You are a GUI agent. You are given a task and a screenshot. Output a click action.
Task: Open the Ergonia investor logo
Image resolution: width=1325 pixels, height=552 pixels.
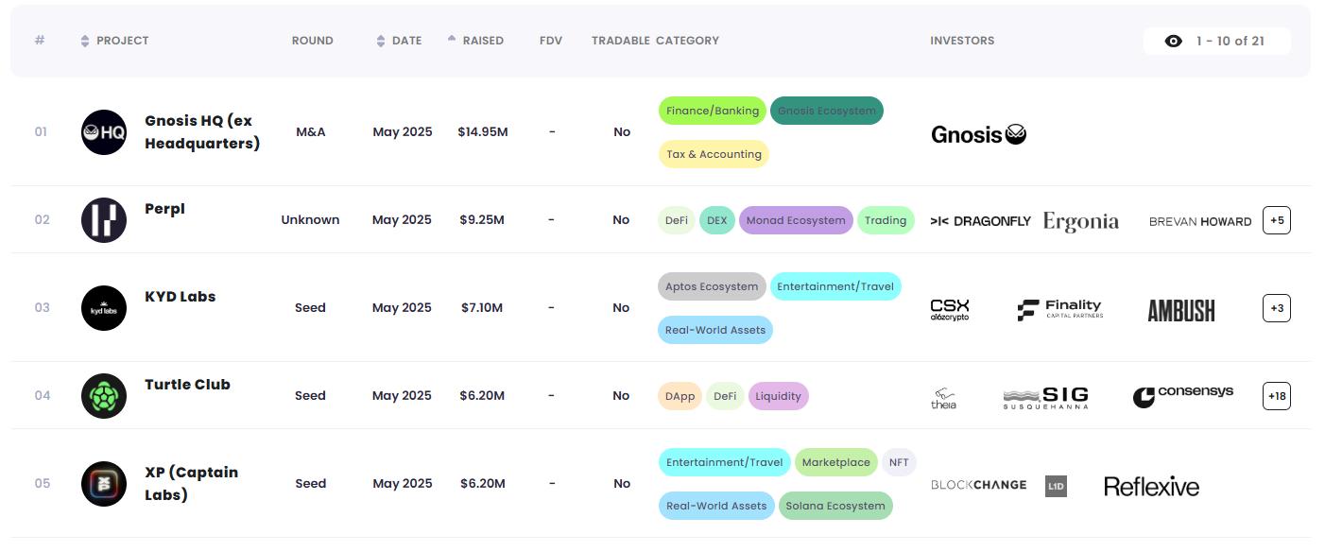[1081, 221]
